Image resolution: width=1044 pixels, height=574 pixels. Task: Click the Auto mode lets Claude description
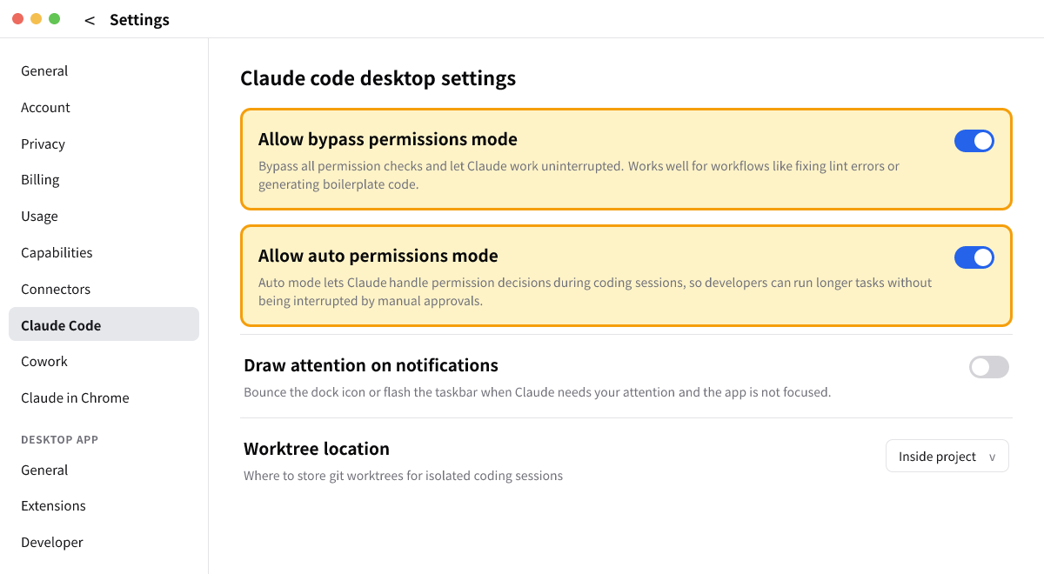pos(595,291)
